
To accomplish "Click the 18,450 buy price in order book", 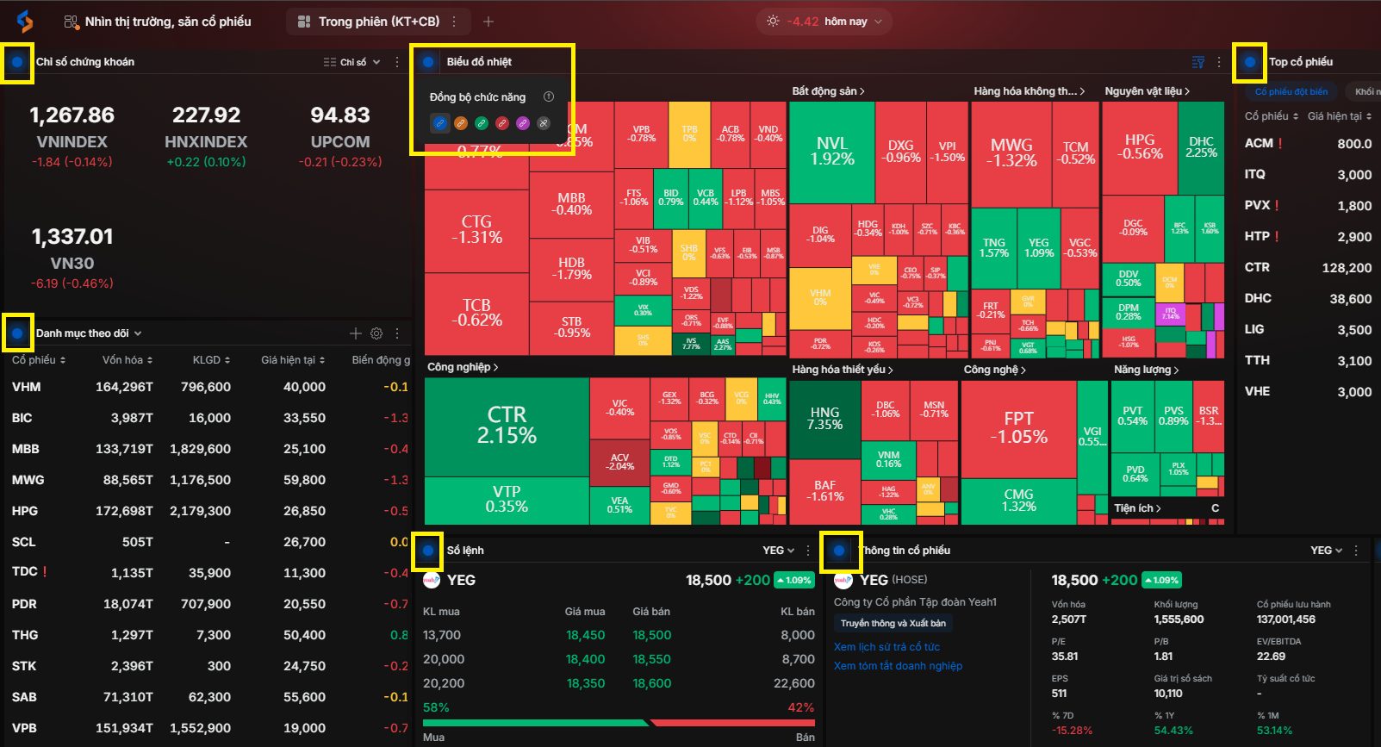I will (x=585, y=635).
